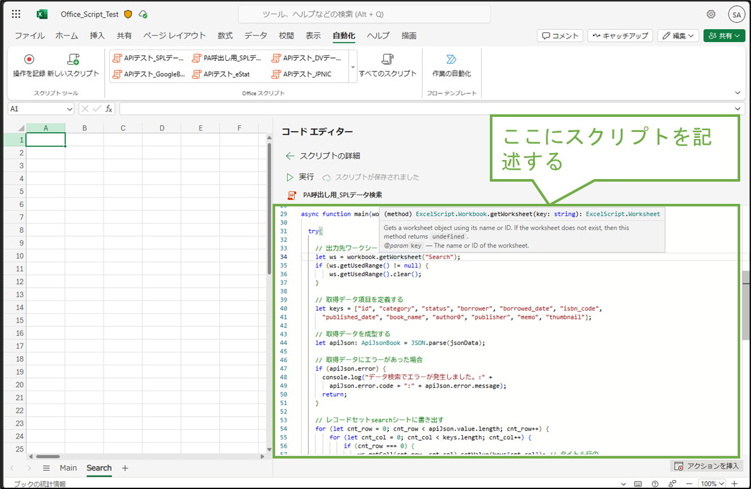Screen dimensions: 751x489
Task: Start Record Actions (操作を記録)
Action: coord(29,65)
